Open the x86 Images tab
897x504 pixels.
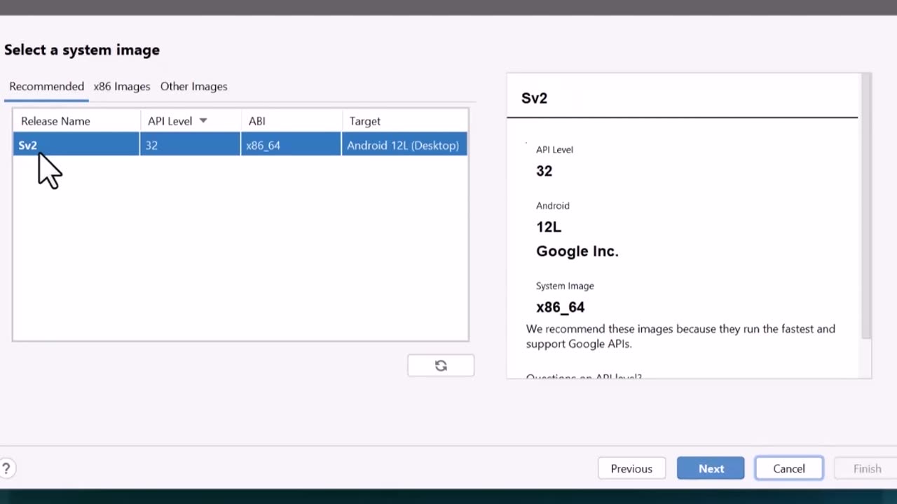122,86
